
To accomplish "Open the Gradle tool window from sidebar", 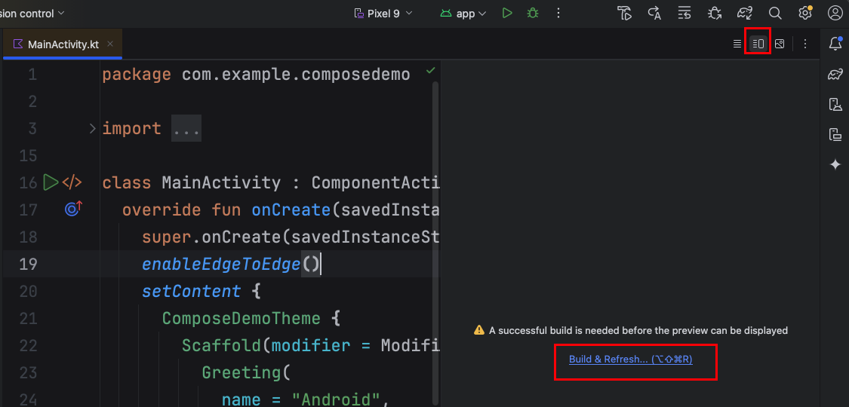I will coord(835,74).
